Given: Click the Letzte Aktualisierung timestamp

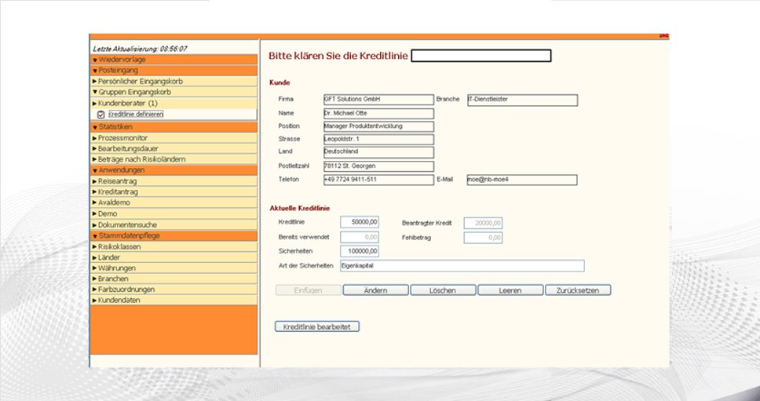Looking at the screenshot, I should coord(140,49).
